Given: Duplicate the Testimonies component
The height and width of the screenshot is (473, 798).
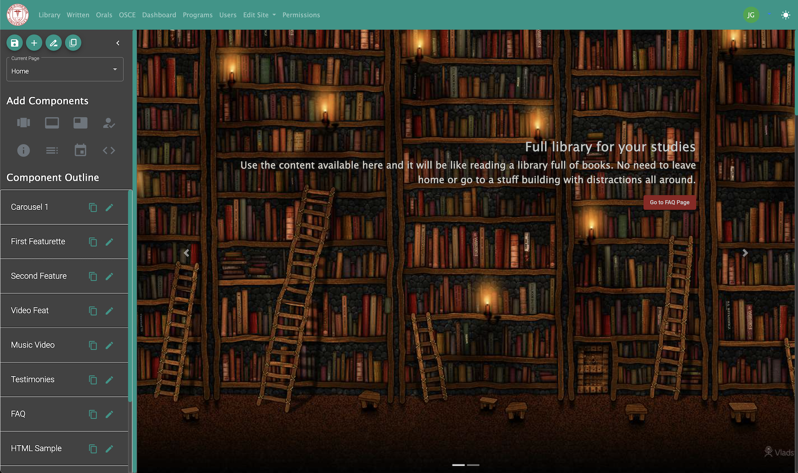Looking at the screenshot, I should click(x=93, y=380).
